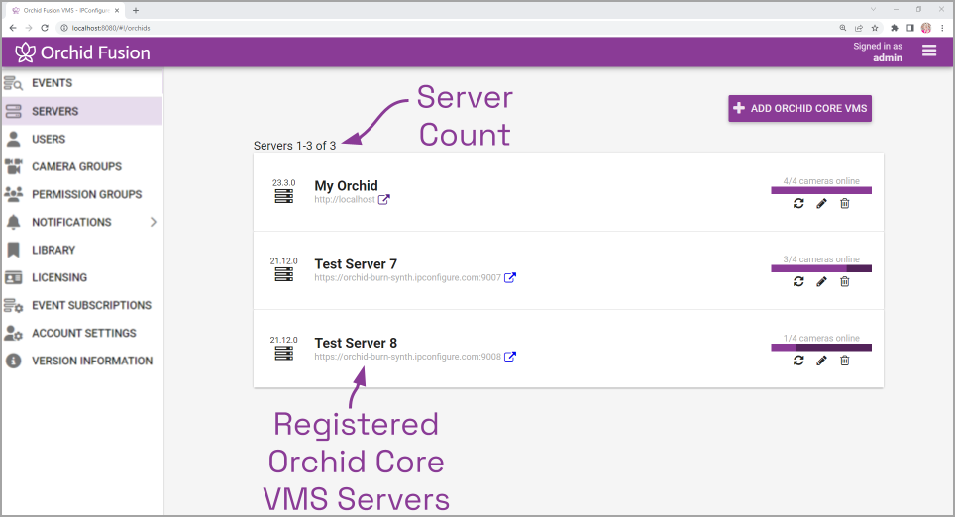The width and height of the screenshot is (955, 517).
Task: Open Chrome three-dot menu
Action: [942, 28]
